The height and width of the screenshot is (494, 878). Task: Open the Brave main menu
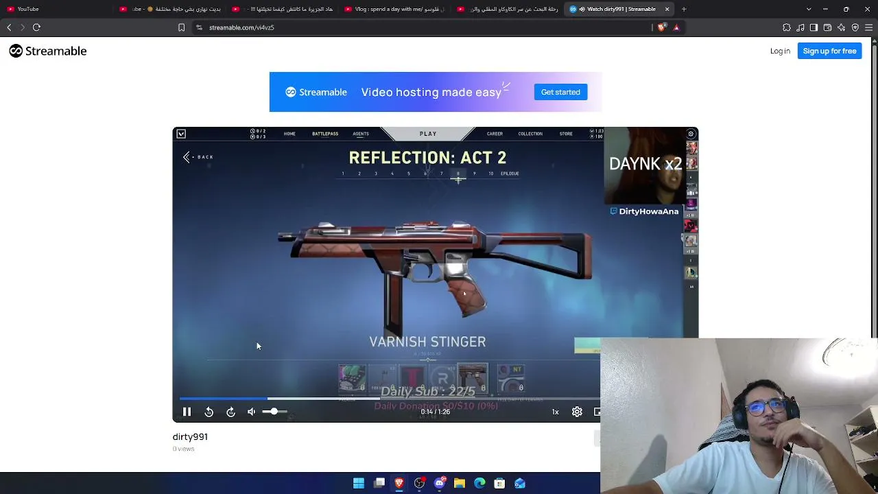pyautogui.click(x=869, y=27)
